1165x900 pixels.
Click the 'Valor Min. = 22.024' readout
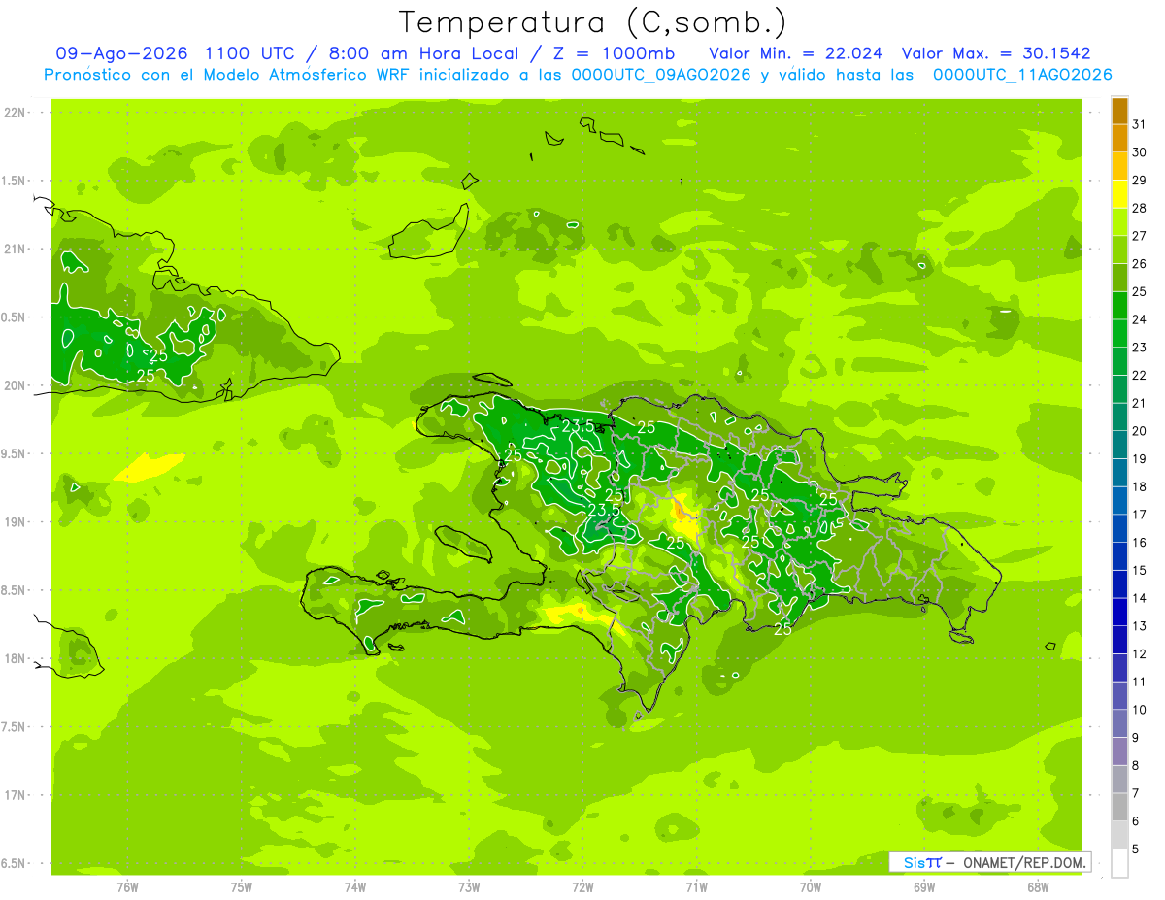(x=797, y=53)
